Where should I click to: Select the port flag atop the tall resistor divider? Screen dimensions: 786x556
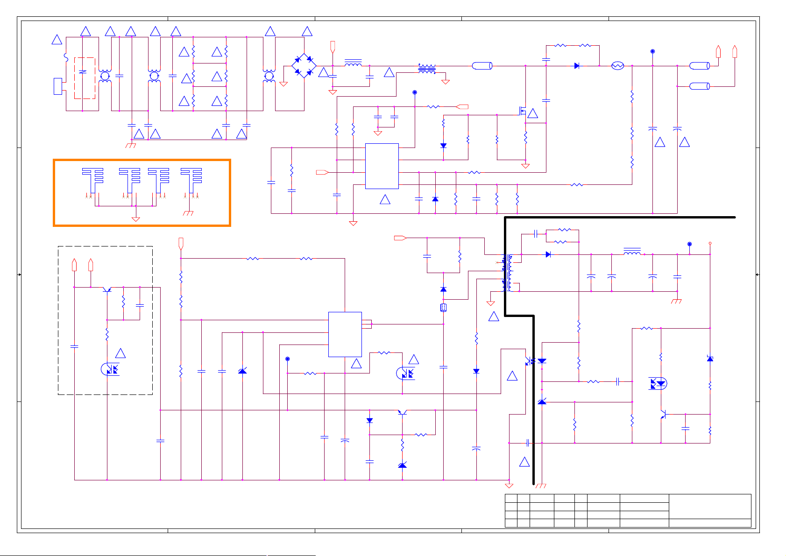[x=181, y=244]
